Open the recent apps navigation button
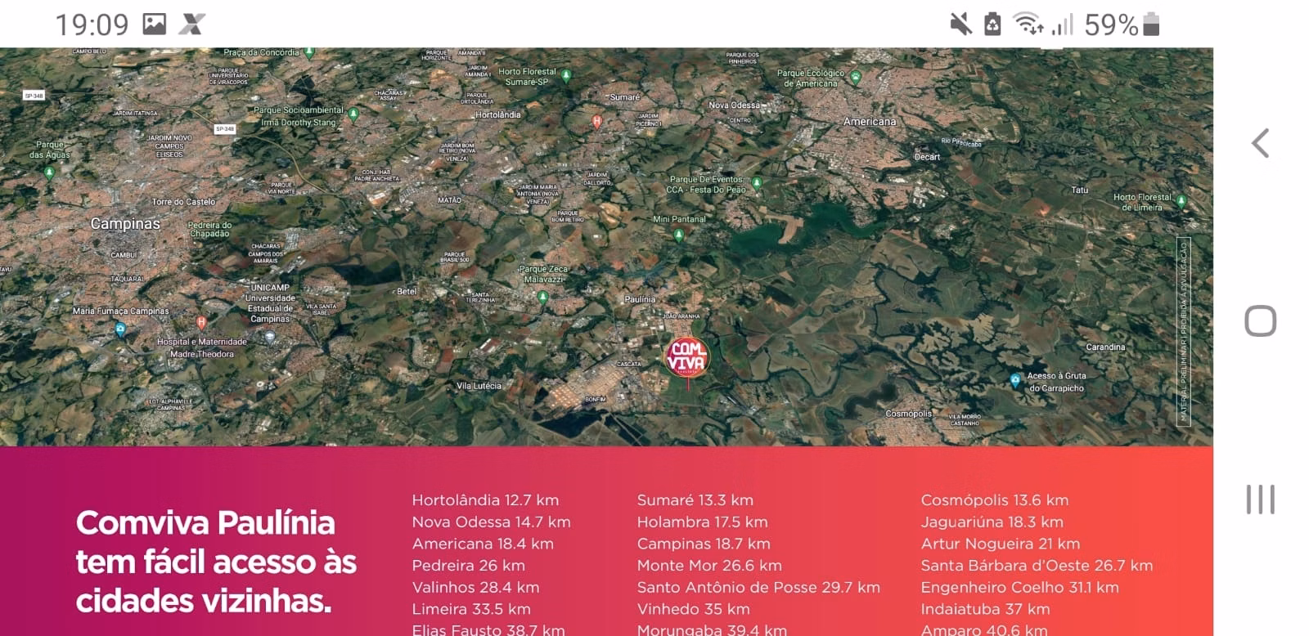 [x=1260, y=499]
